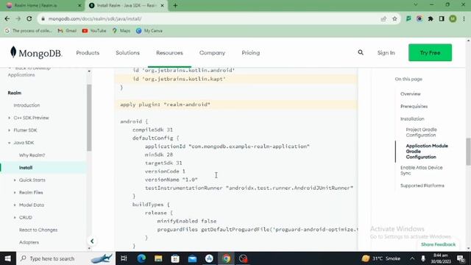Click the page vertical scrollbar thumb
471x265 pixels.
[x=468, y=152]
